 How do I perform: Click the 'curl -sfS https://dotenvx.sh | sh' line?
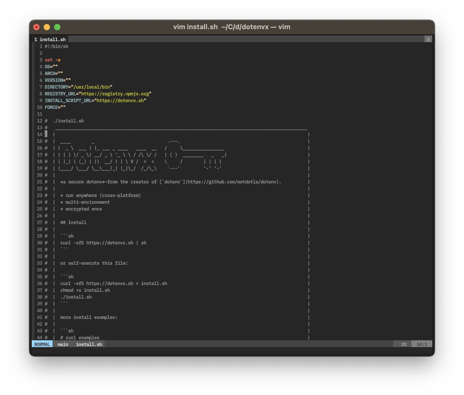click(x=103, y=243)
